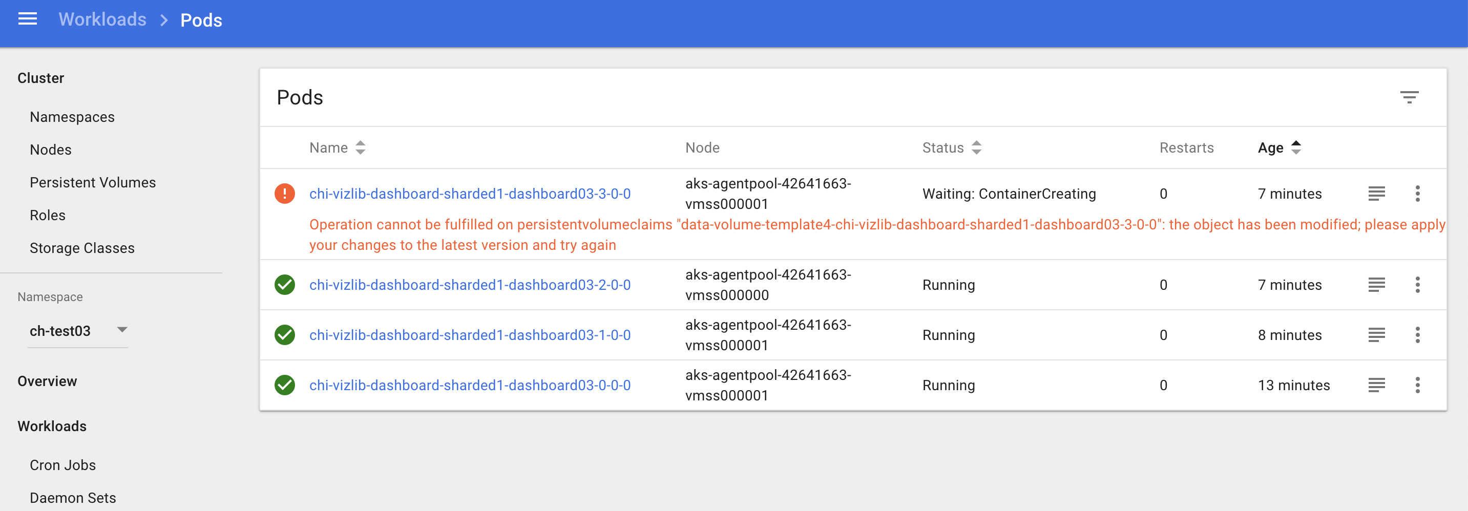
Task: Open the Nodes cluster page
Action: point(50,150)
